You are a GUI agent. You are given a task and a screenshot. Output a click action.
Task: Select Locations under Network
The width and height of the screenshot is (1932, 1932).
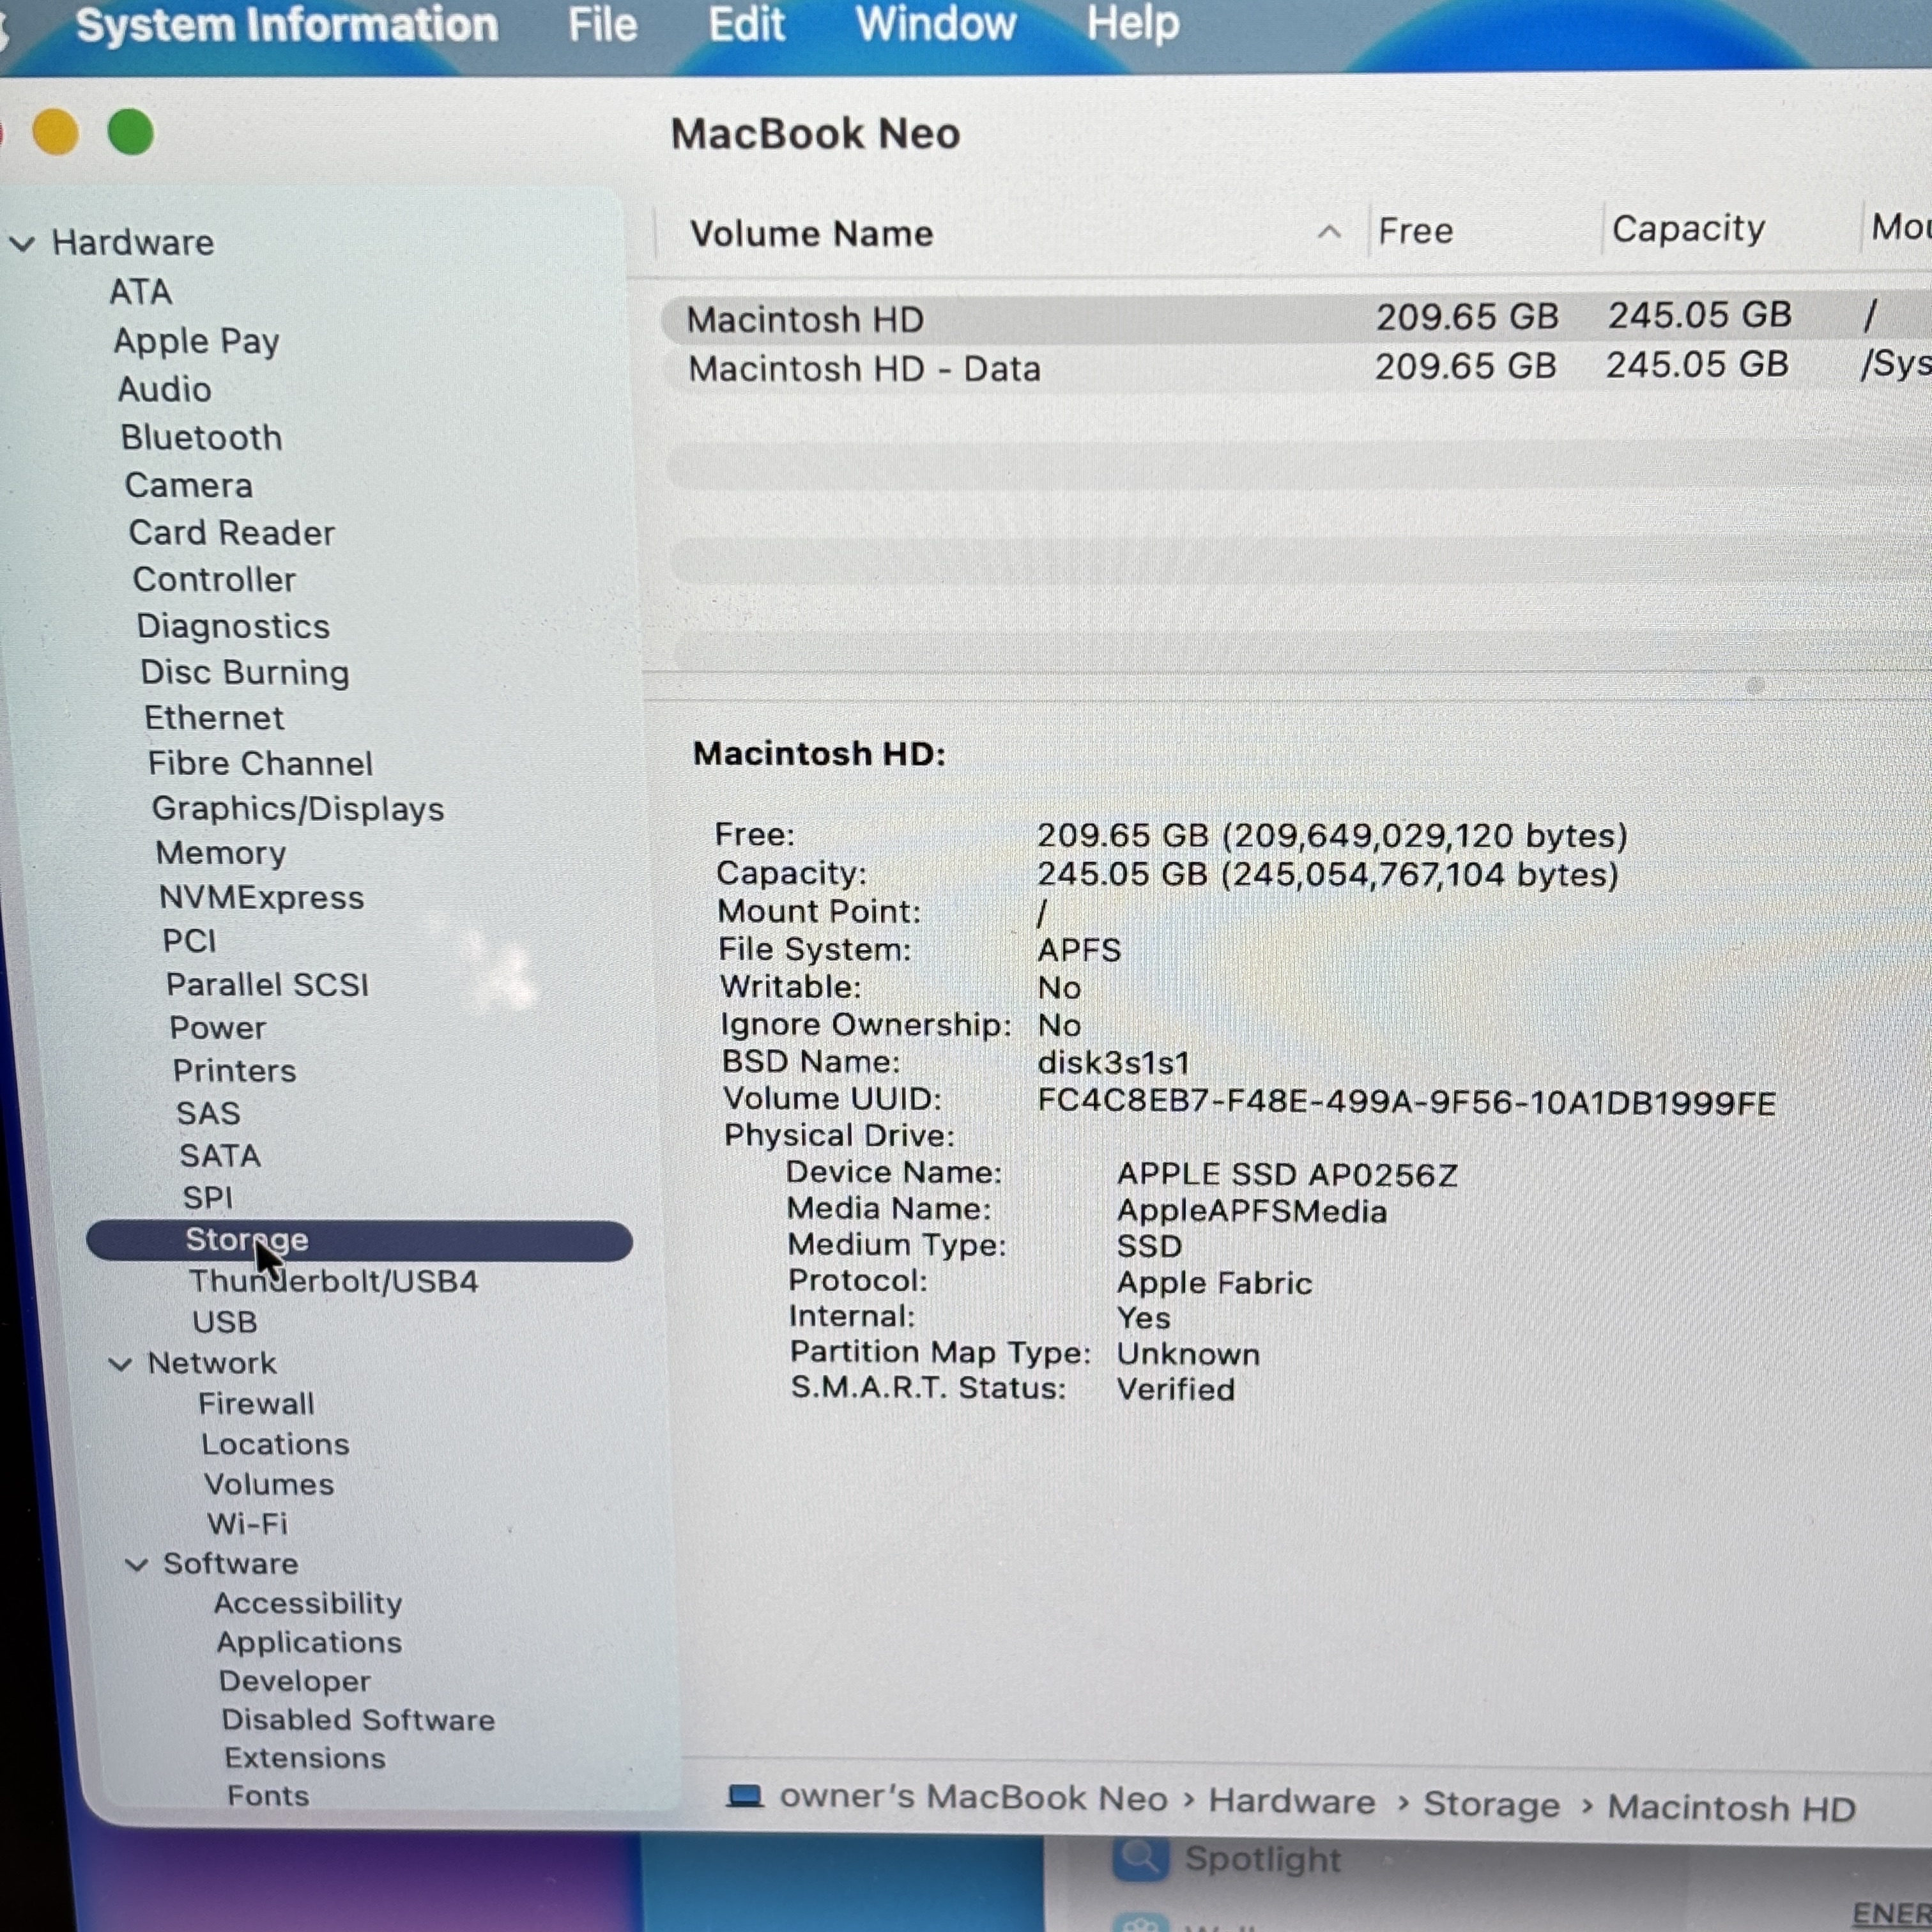coord(275,1444)
